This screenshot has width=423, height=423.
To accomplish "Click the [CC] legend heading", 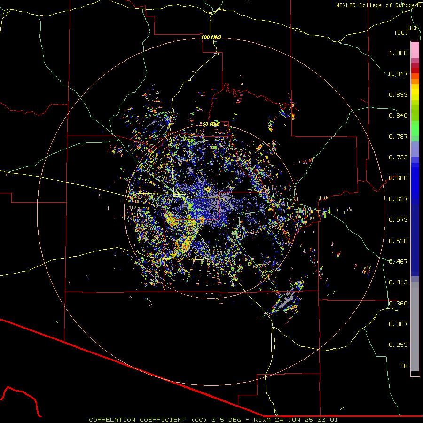I will click(401, 32).
